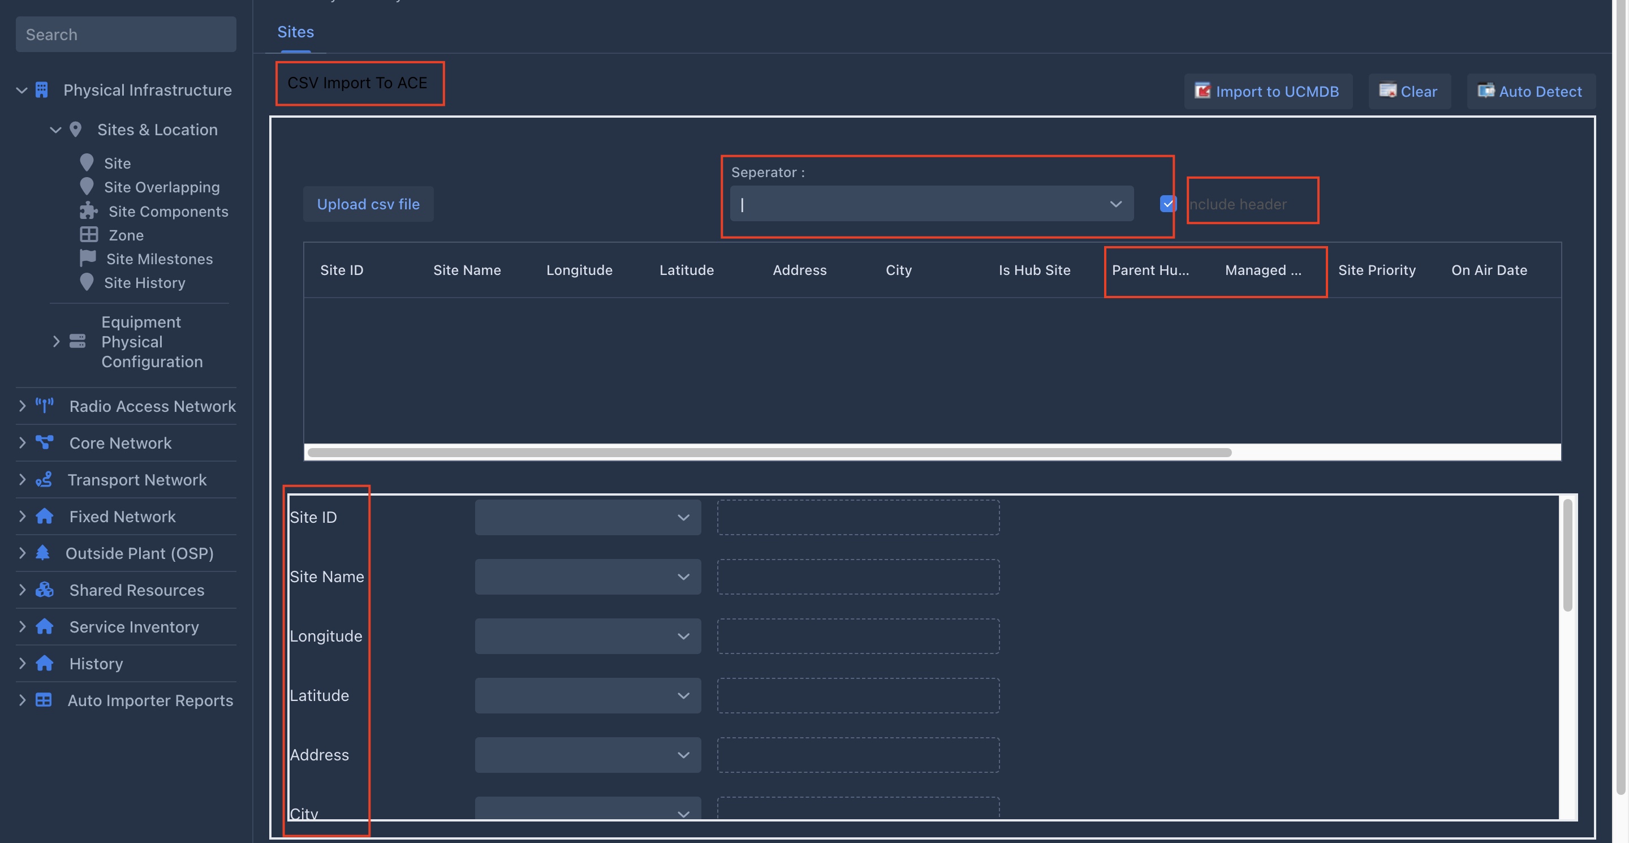Viewport: 1629px width, 843px height.
Task: Click the sidebar Search field
Action: point(126,34)
